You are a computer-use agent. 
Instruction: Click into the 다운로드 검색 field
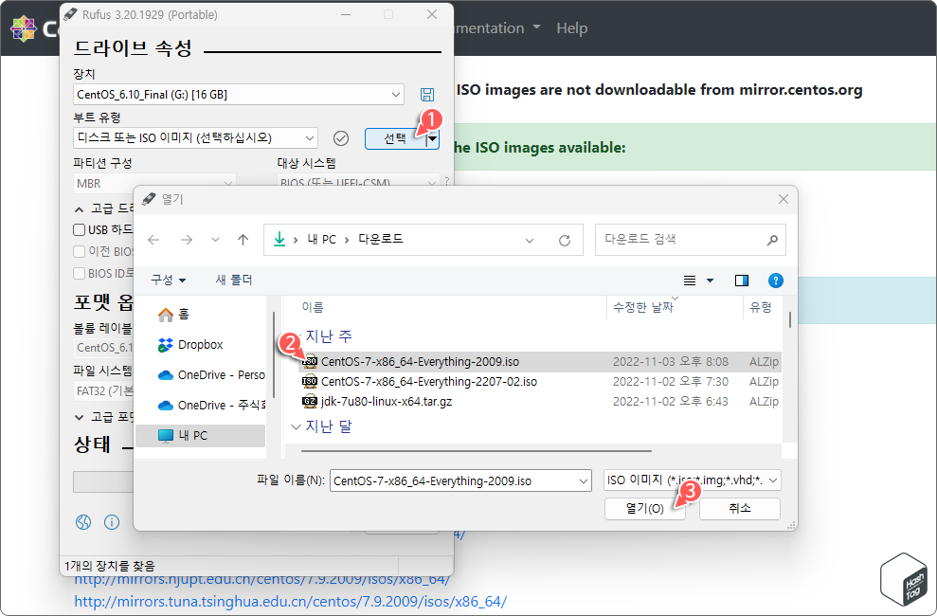tap(681, 240)
